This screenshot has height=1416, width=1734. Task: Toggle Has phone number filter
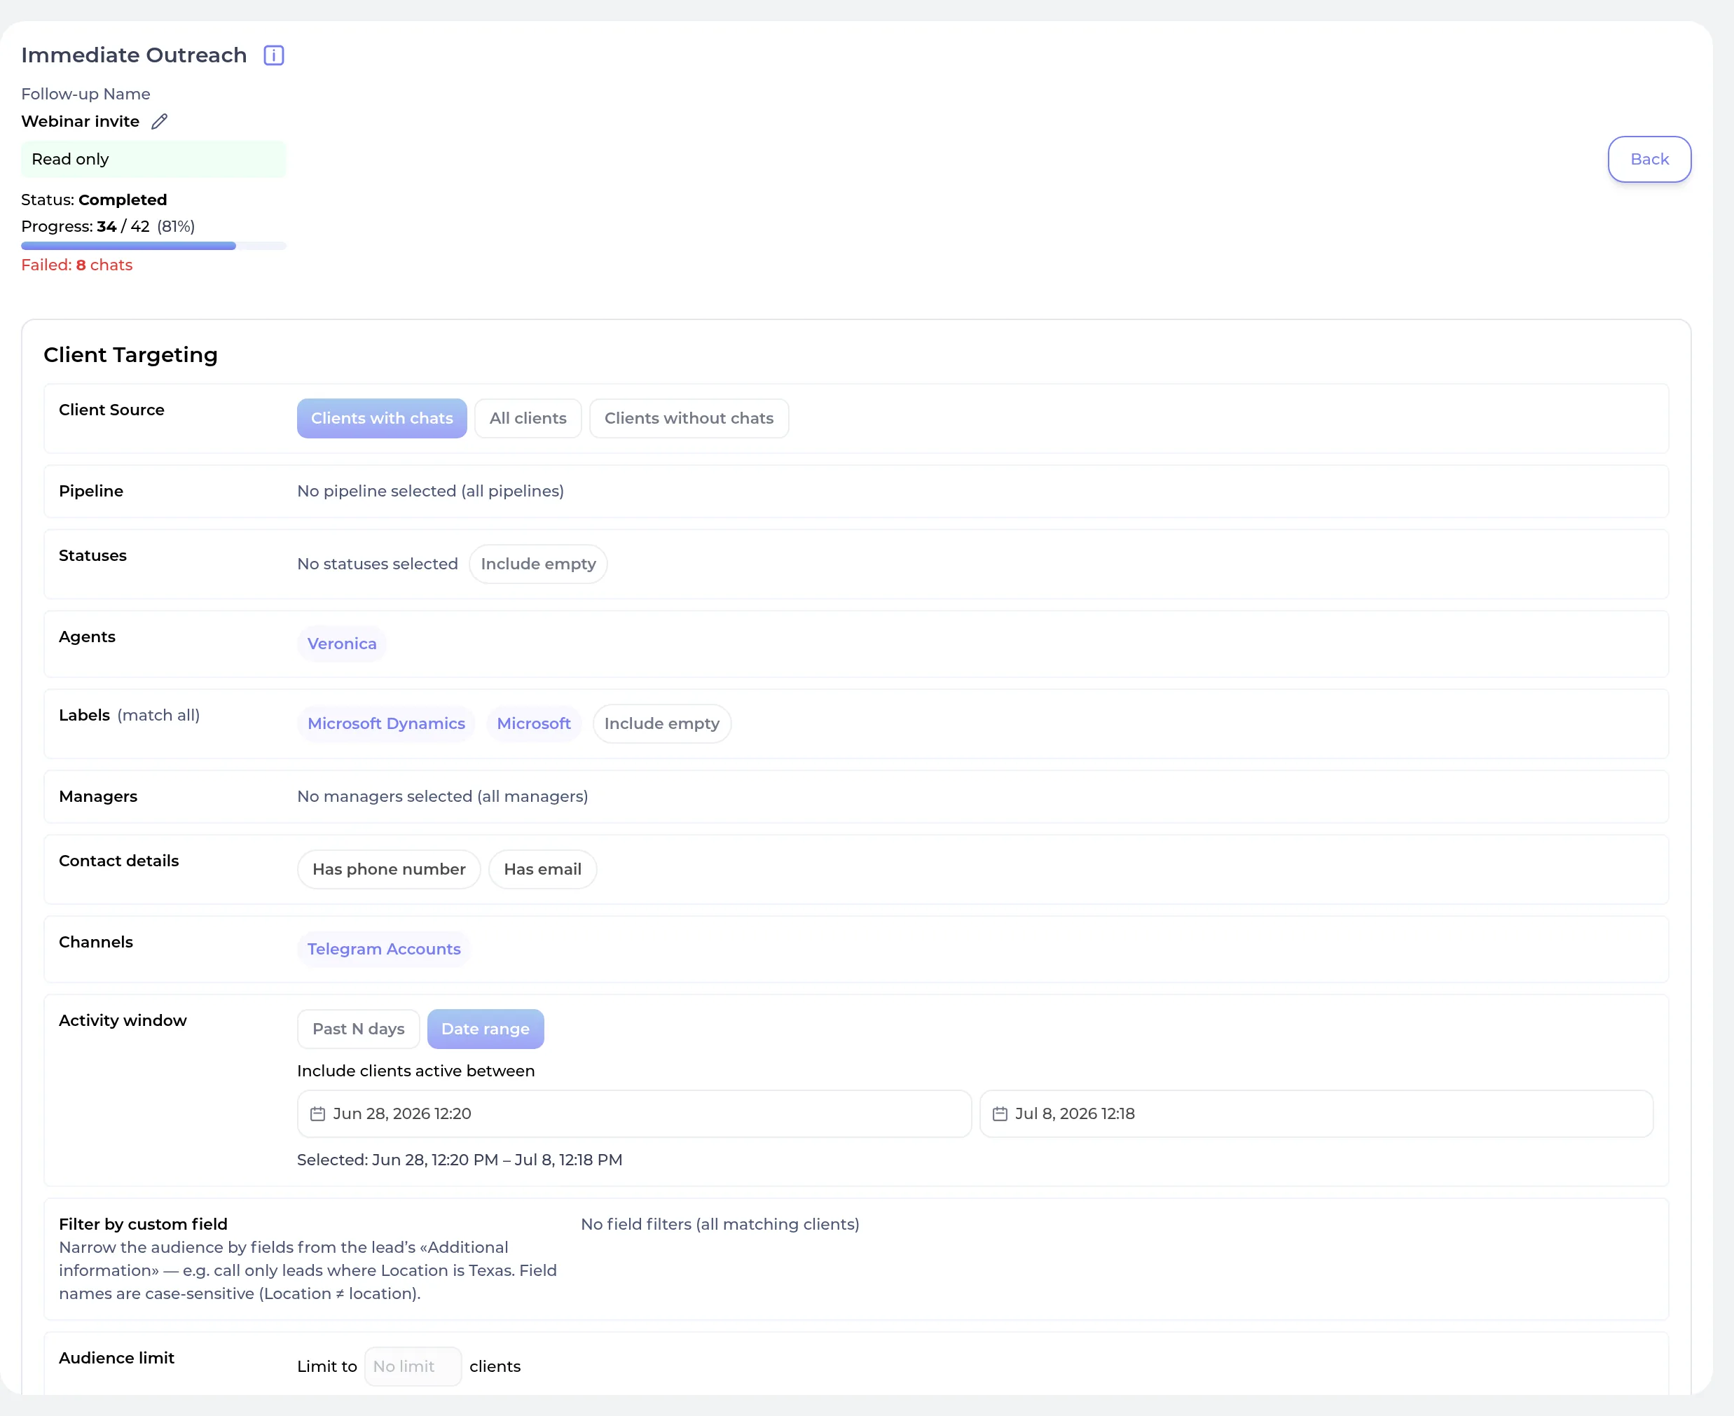(x=390, y=870)
